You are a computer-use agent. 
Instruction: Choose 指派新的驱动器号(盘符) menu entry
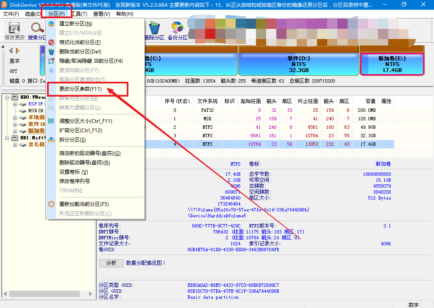(x=90, y=153)
